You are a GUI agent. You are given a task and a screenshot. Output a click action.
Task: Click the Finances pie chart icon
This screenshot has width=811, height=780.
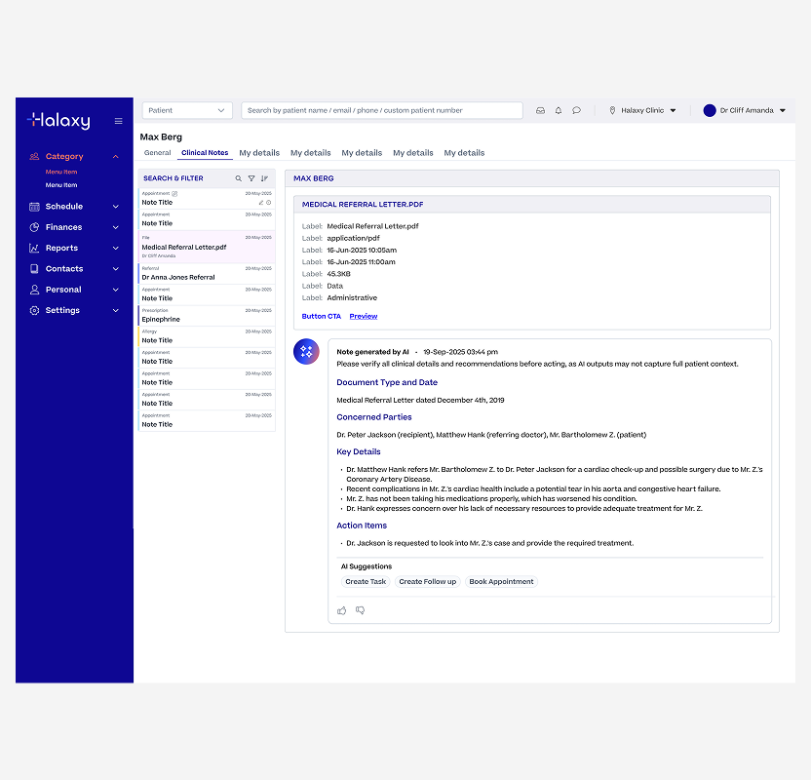(x=34, y=227)
